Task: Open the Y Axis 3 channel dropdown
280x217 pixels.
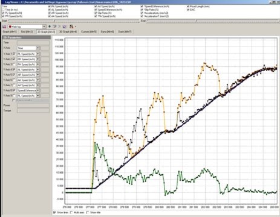Action: click(x=37, y=64)
